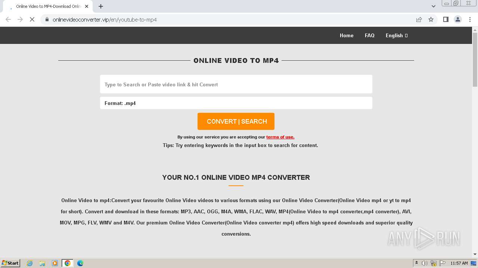This screenshot has width=478, height=268.
Task: Open the FAQ page
Action: coord(370,35)
